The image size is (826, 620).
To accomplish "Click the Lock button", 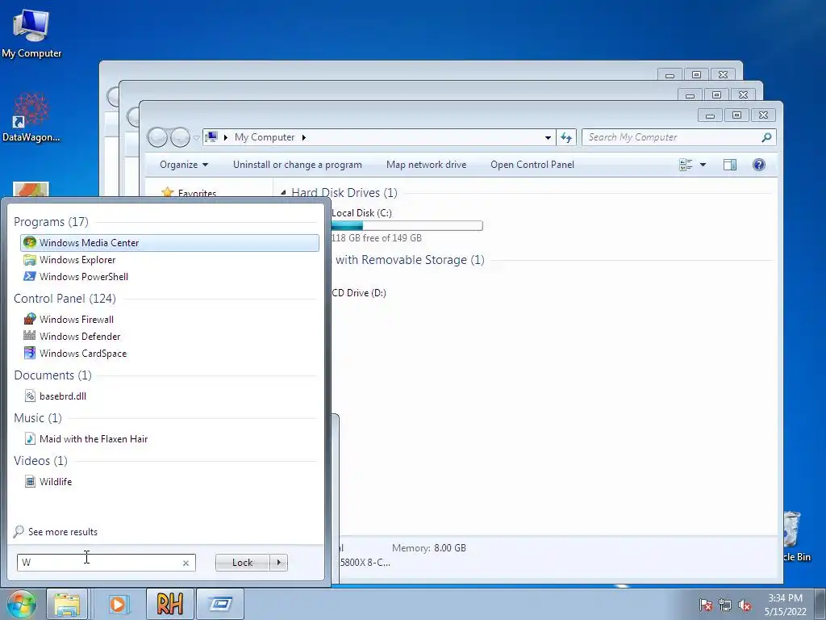I will 242,563.
